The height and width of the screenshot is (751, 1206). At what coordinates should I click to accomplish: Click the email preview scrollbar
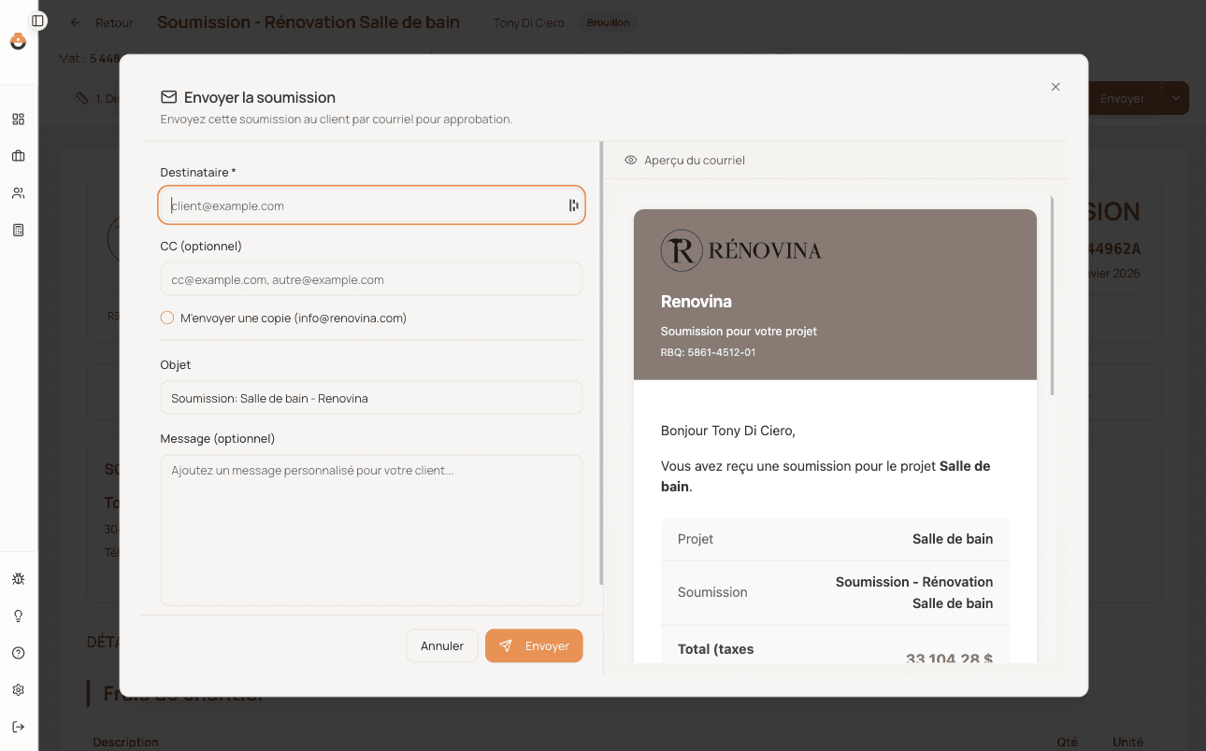[x=1053, y=295]
